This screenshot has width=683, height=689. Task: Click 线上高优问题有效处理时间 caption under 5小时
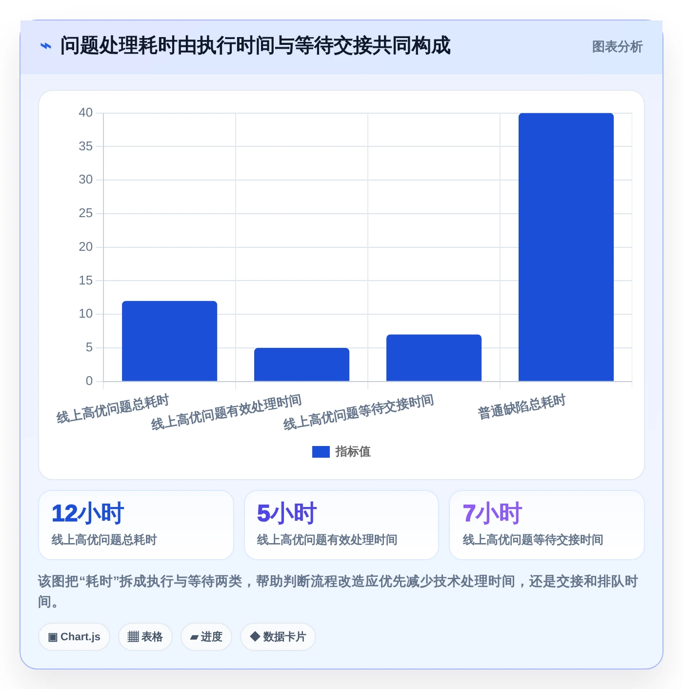327,540
